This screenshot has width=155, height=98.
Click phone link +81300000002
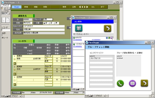pyautogui.click(x=77, y=46)
